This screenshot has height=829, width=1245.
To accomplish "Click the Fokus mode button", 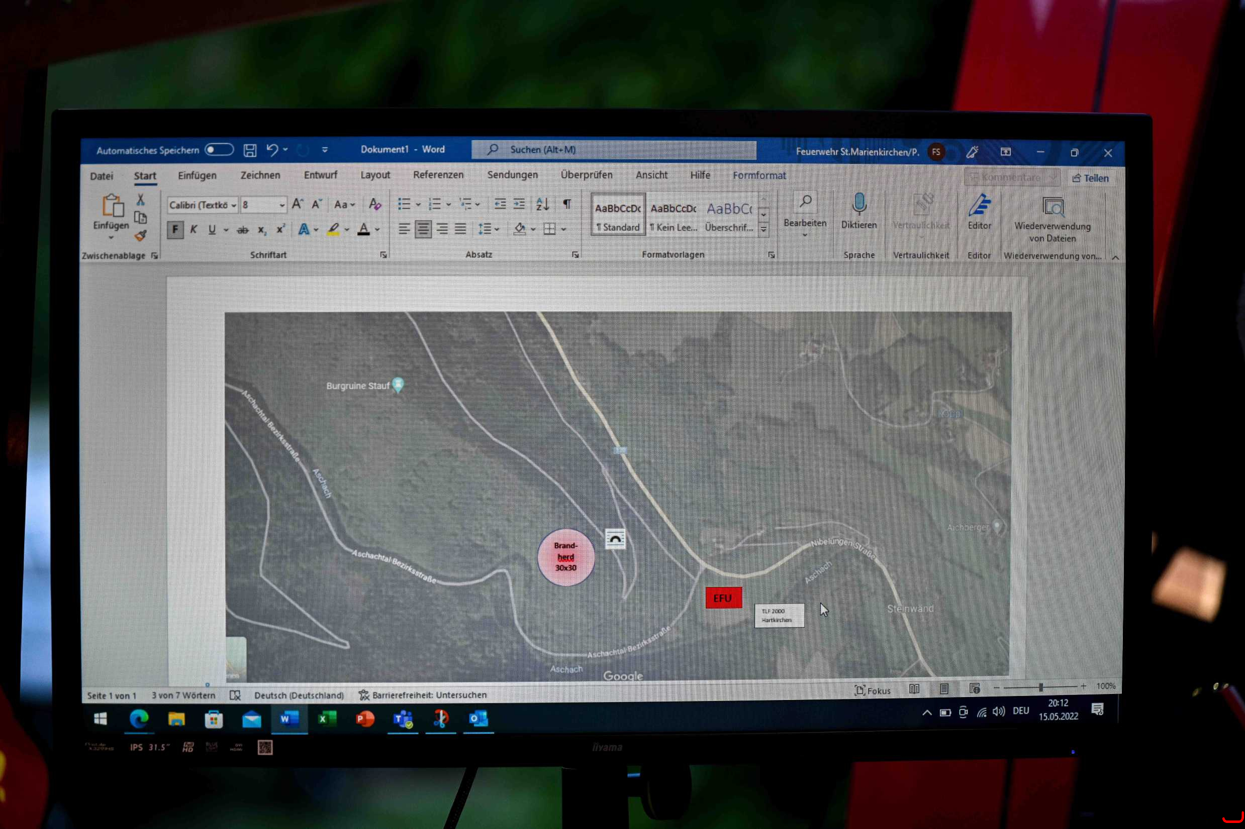I will coord(873,690).
